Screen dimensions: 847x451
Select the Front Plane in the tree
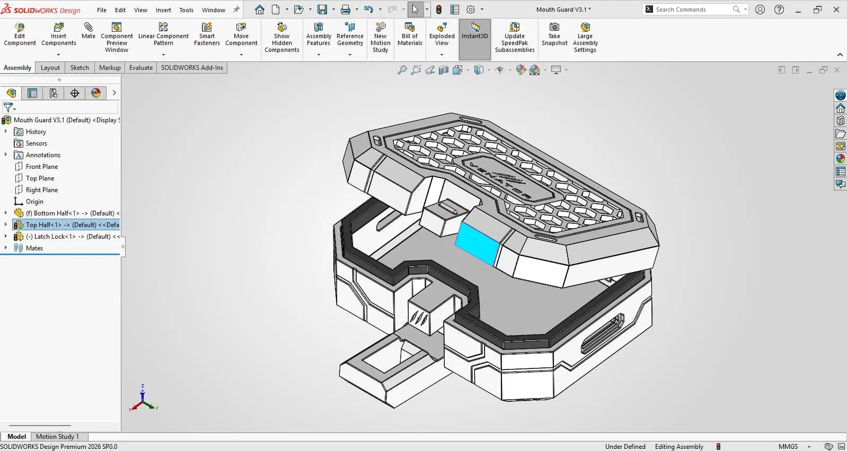tap(42, 166)
